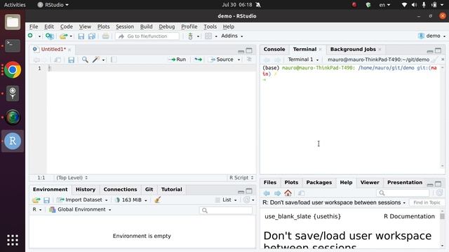
Task: Open the Tools menu
Action: tap(210, 27)
